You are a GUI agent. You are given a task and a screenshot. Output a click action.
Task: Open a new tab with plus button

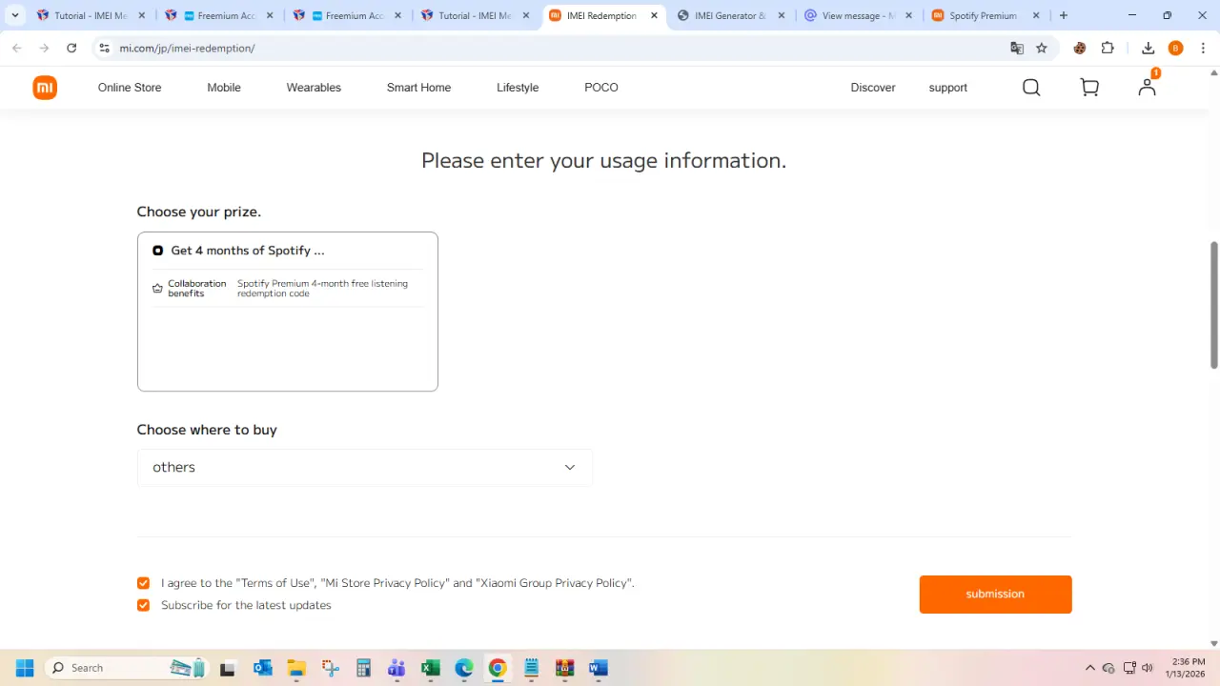(x=1064, y=15)
